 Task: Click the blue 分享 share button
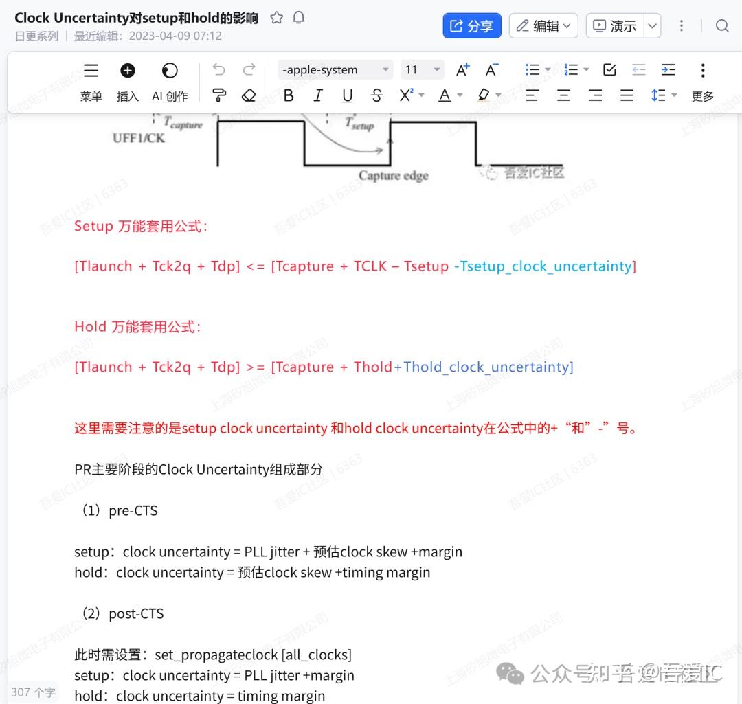click(x=472, y=25)
